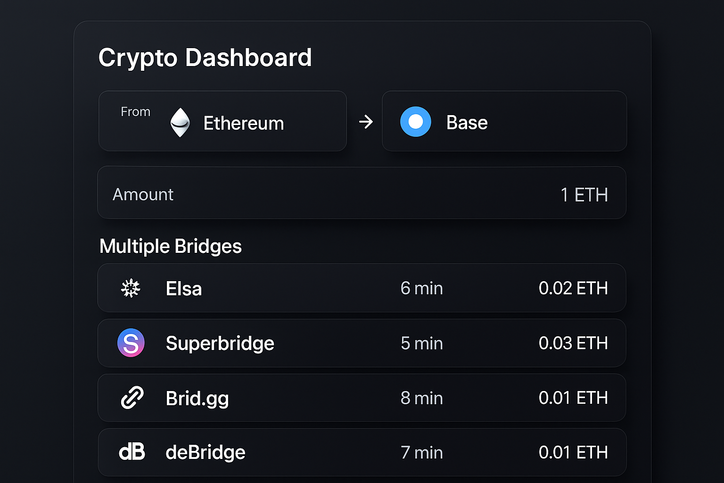Click the Base network logo
This screenshot has height=483, width=724.
[415, 121]
